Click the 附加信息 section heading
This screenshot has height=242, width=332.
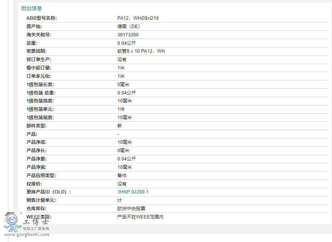point(31,8)
